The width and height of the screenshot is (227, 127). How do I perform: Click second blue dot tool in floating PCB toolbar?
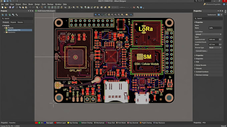pos(99,15)
